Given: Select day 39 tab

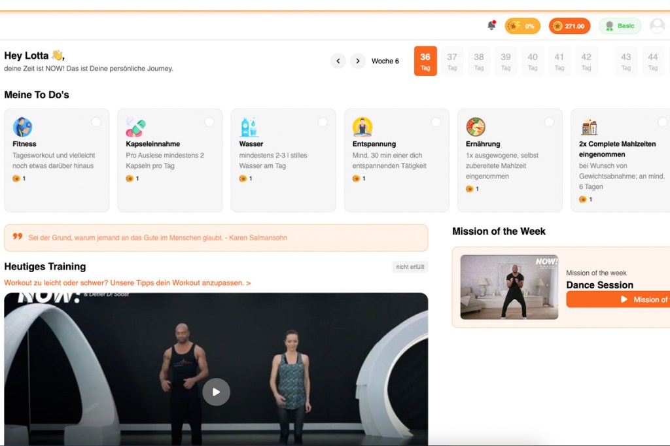Looking at the screenshot, I should (x=506, y=61).
